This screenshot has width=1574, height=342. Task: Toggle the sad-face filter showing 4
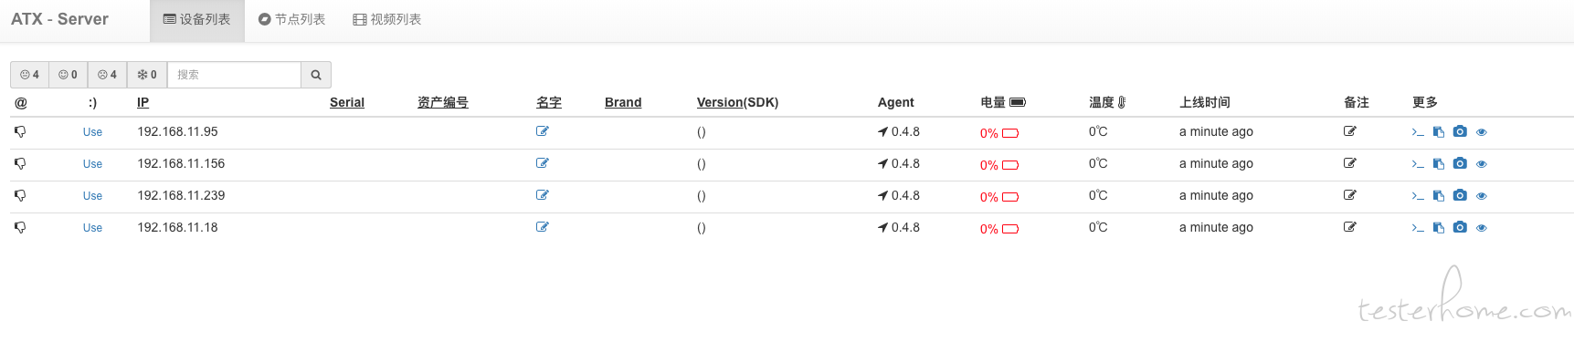click(107, 75)
